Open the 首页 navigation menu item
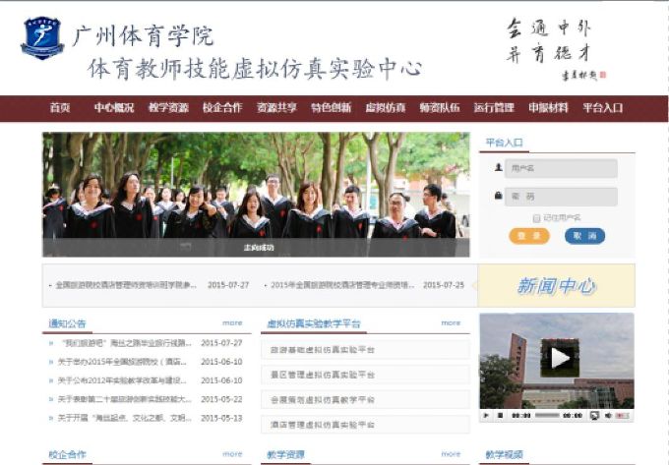 click(61, 108)
